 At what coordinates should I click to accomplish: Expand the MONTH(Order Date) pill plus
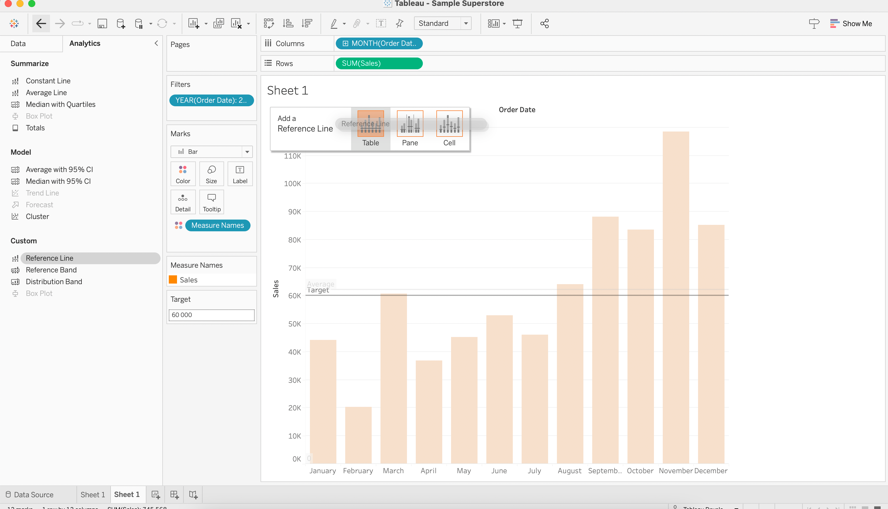[345, 43]
